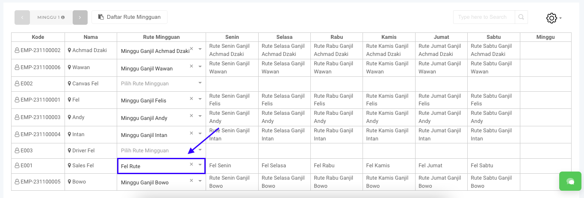The image size is (584, 198).
Task: Click the Kode column header
Action: [x=38, y=37]
